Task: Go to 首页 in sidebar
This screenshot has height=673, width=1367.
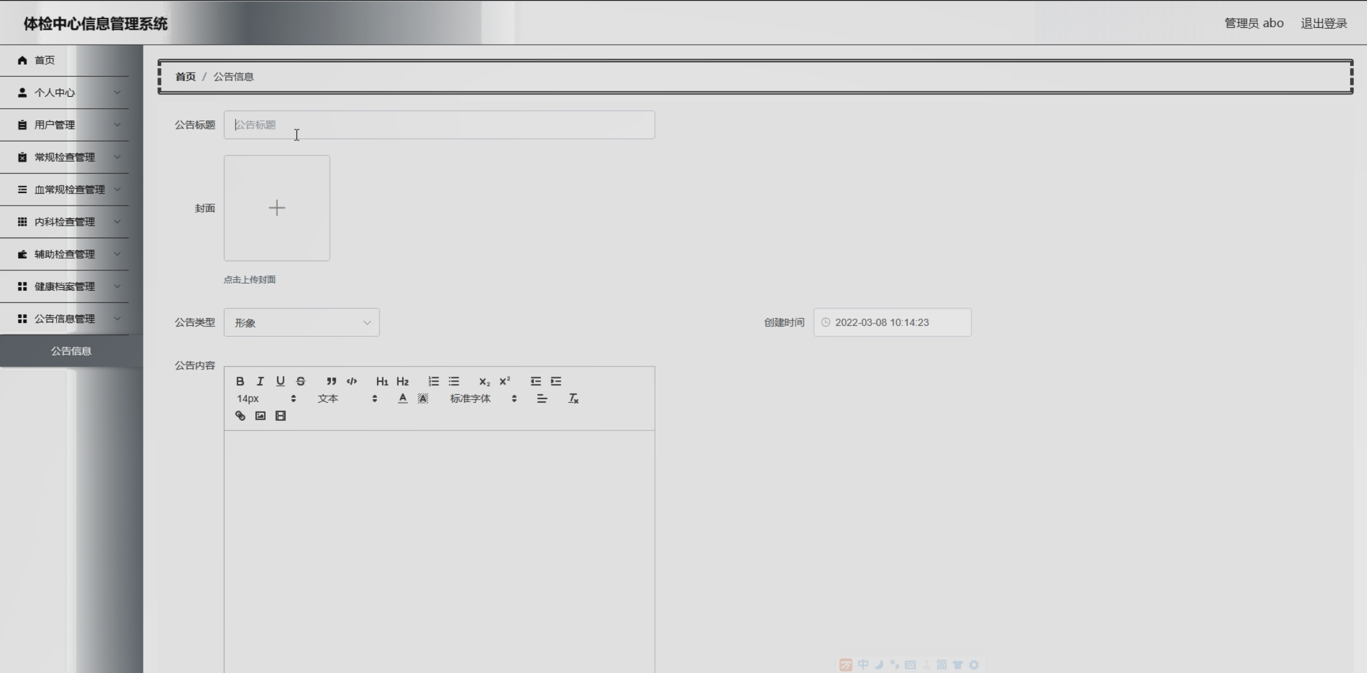Action: point(65,60)
